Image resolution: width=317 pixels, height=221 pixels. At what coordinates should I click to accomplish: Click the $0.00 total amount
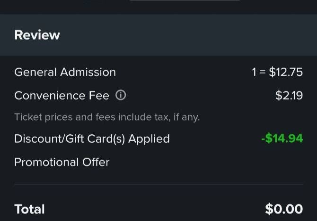pyautogui.click(x=284, y=209)
